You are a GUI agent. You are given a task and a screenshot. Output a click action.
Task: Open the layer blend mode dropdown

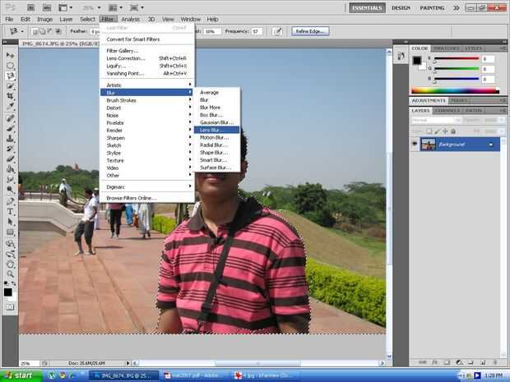436,120
